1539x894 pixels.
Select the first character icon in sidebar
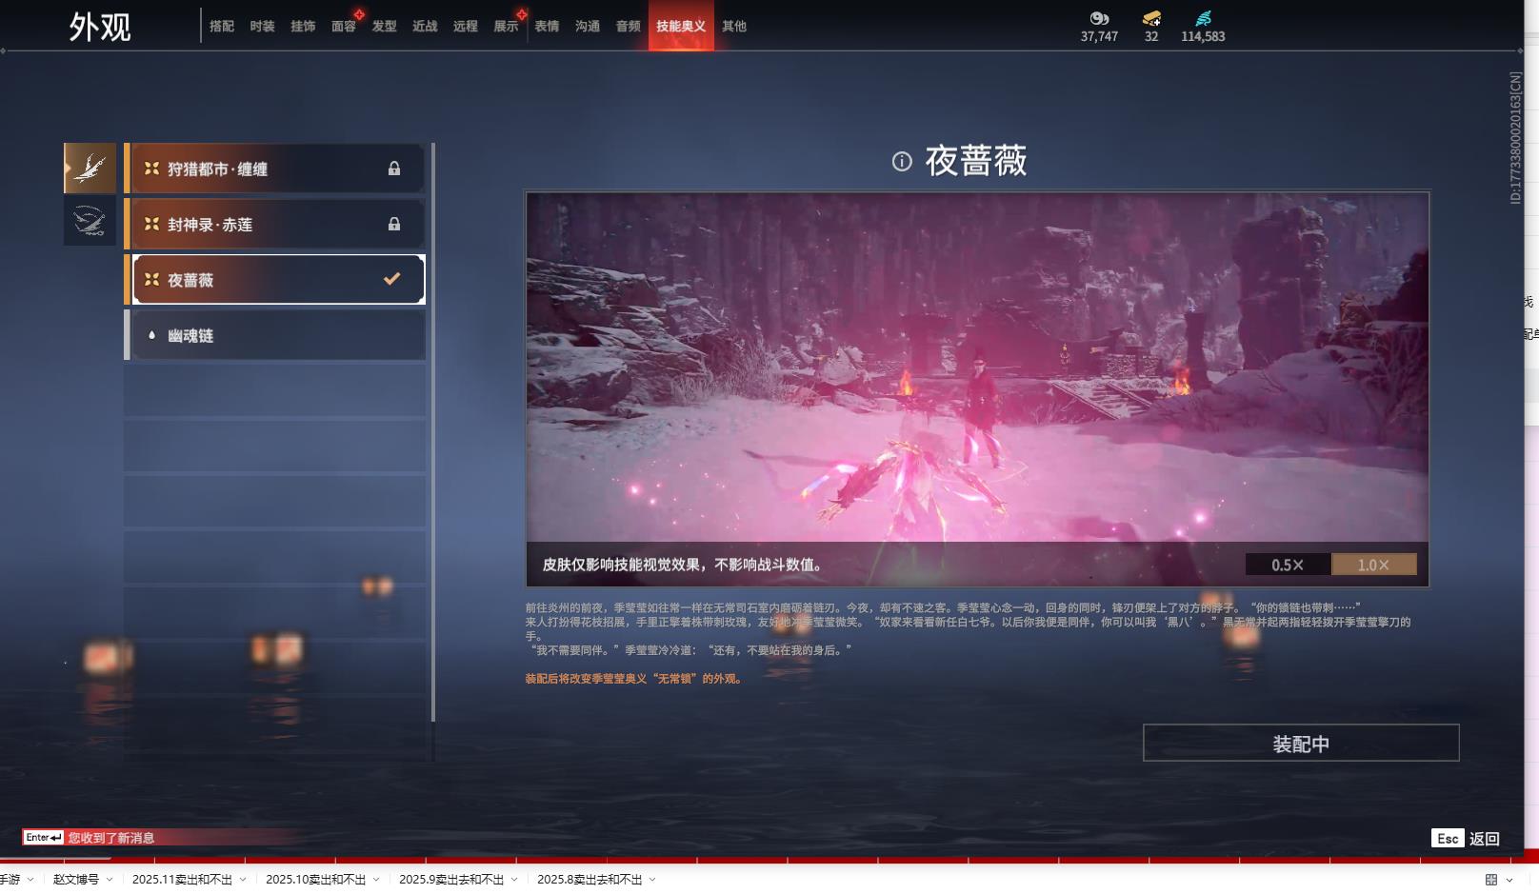(90, 169)
